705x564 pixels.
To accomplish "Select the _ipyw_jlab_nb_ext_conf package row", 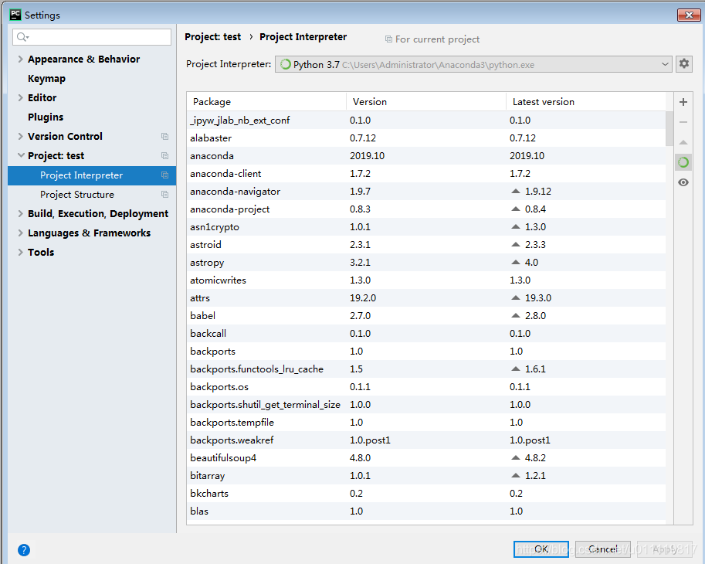I will [x=426, y=120].
